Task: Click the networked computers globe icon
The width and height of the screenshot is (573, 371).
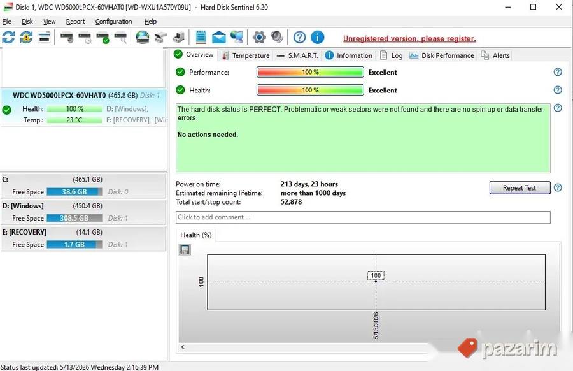Action: pyautogui.click(x=237, y=38)
